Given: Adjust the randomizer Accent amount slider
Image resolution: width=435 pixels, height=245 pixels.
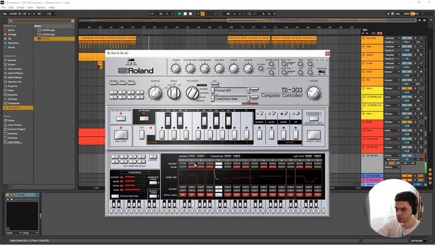Looking at the screenshot, I should pos(135,177).
